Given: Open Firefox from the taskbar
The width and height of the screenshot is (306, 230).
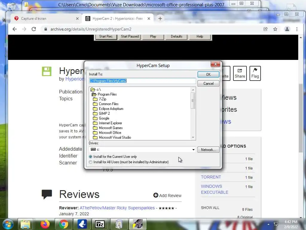Looking at the screenshot, I should (45, 224).
